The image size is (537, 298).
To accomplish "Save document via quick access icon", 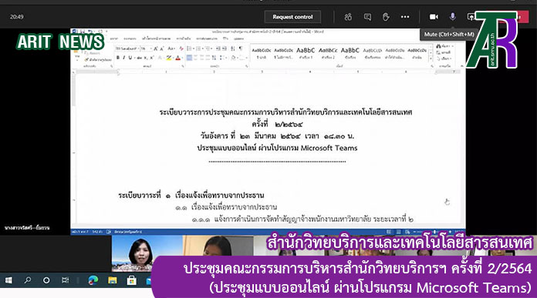I will tap(83, 31).
